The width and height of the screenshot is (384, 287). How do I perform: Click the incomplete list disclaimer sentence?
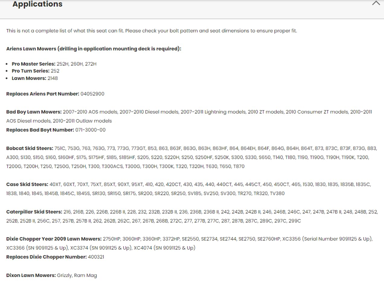pos(152,31)
